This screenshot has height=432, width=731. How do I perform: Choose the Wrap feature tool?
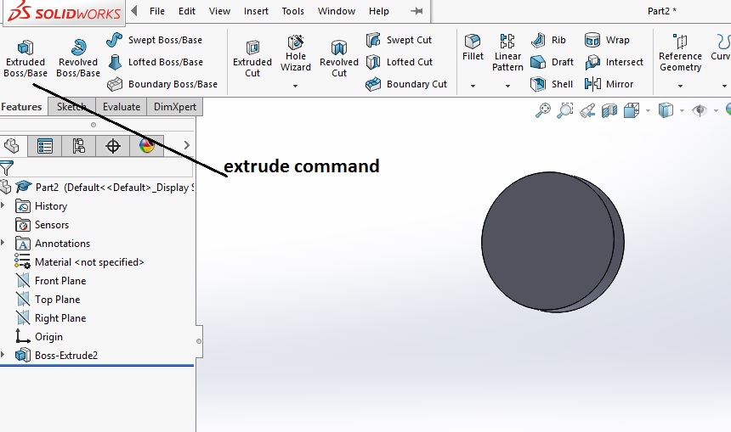pos(607,40)
